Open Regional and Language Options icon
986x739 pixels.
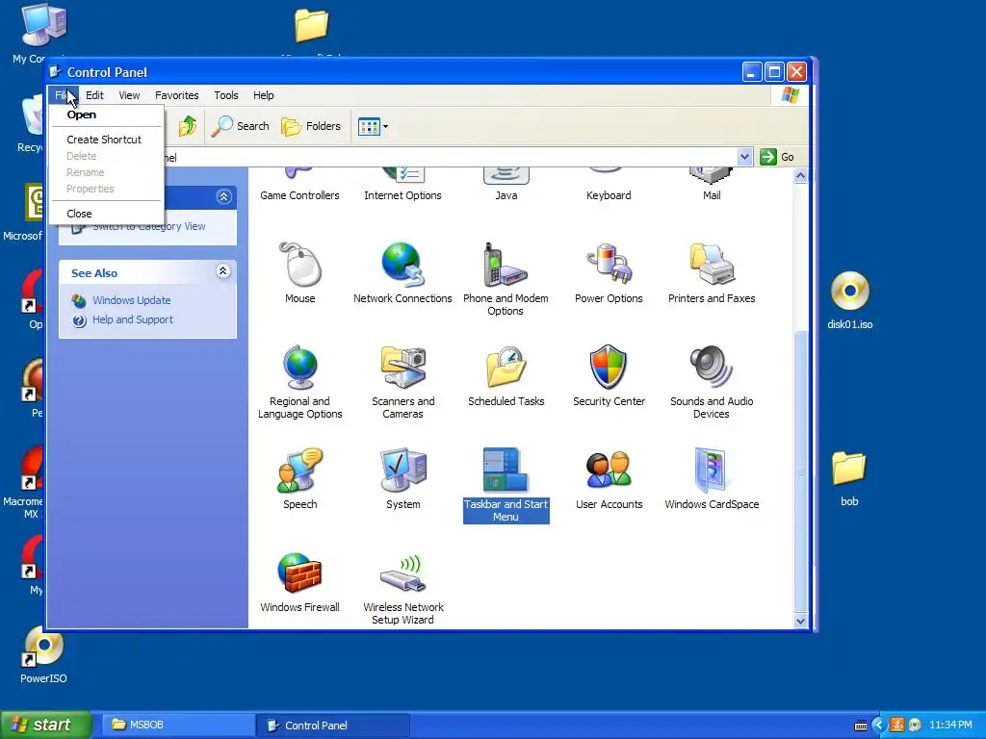(x=300, y=368)
